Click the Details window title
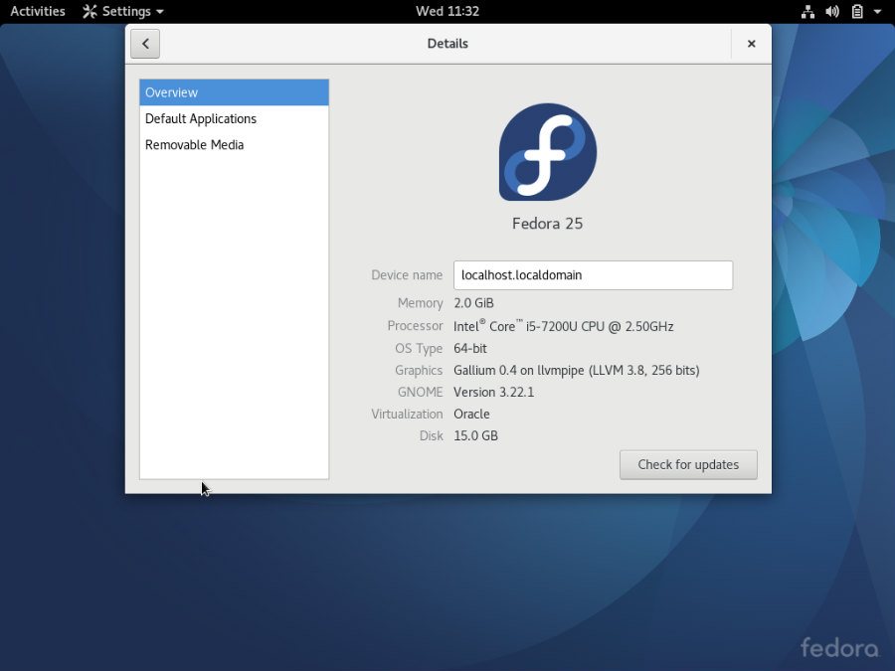The height and width of the screenshot is (671, 895). (447, 44)
